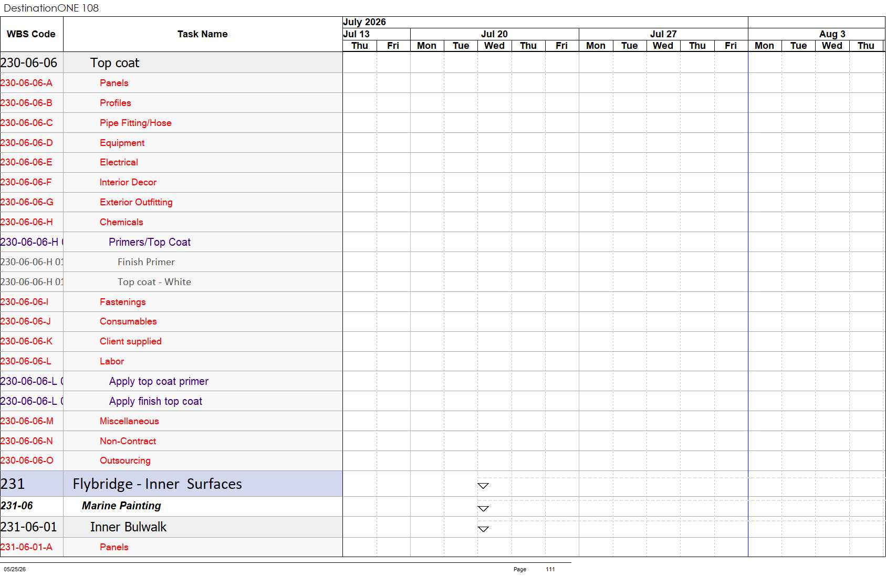Click the July 2026 month header
Viewport: 886px width, 576px height.
click(x=364, y=22)
